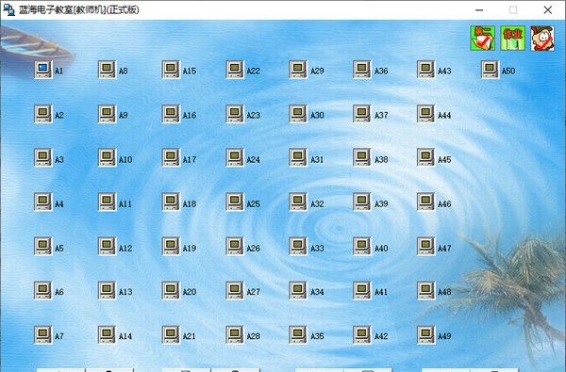Select computer A10 icon

(108, 158)
